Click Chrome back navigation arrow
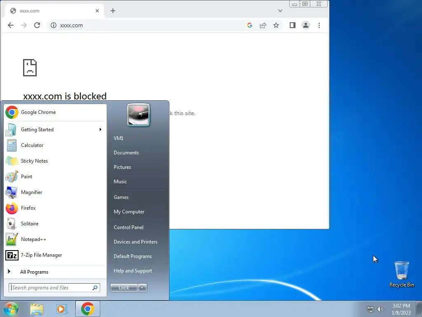Image resolution: width=422 pixels, height=317 pixels. coord(11,25)
